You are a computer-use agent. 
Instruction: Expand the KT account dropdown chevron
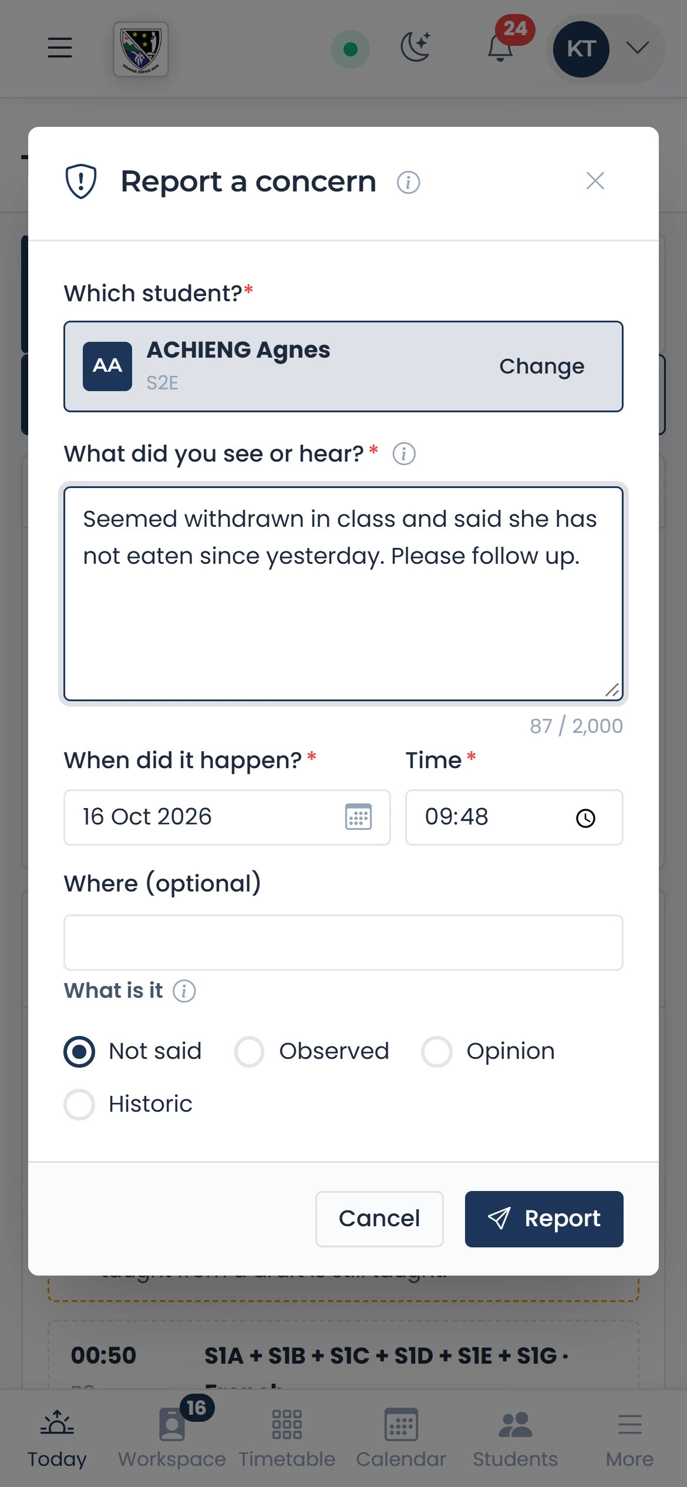coord(637,48)
